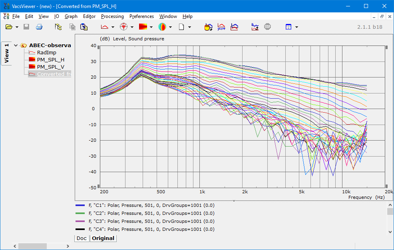Open the View menu
Viewport: 394px width, 250px height.
(44, 16)
